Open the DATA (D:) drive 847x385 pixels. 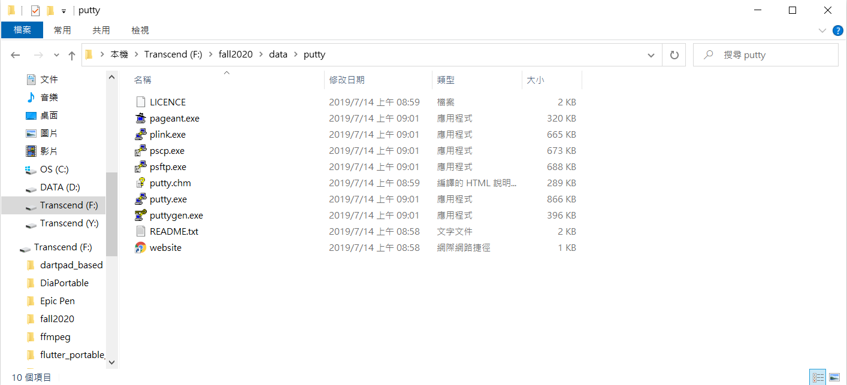pos(60,187)
